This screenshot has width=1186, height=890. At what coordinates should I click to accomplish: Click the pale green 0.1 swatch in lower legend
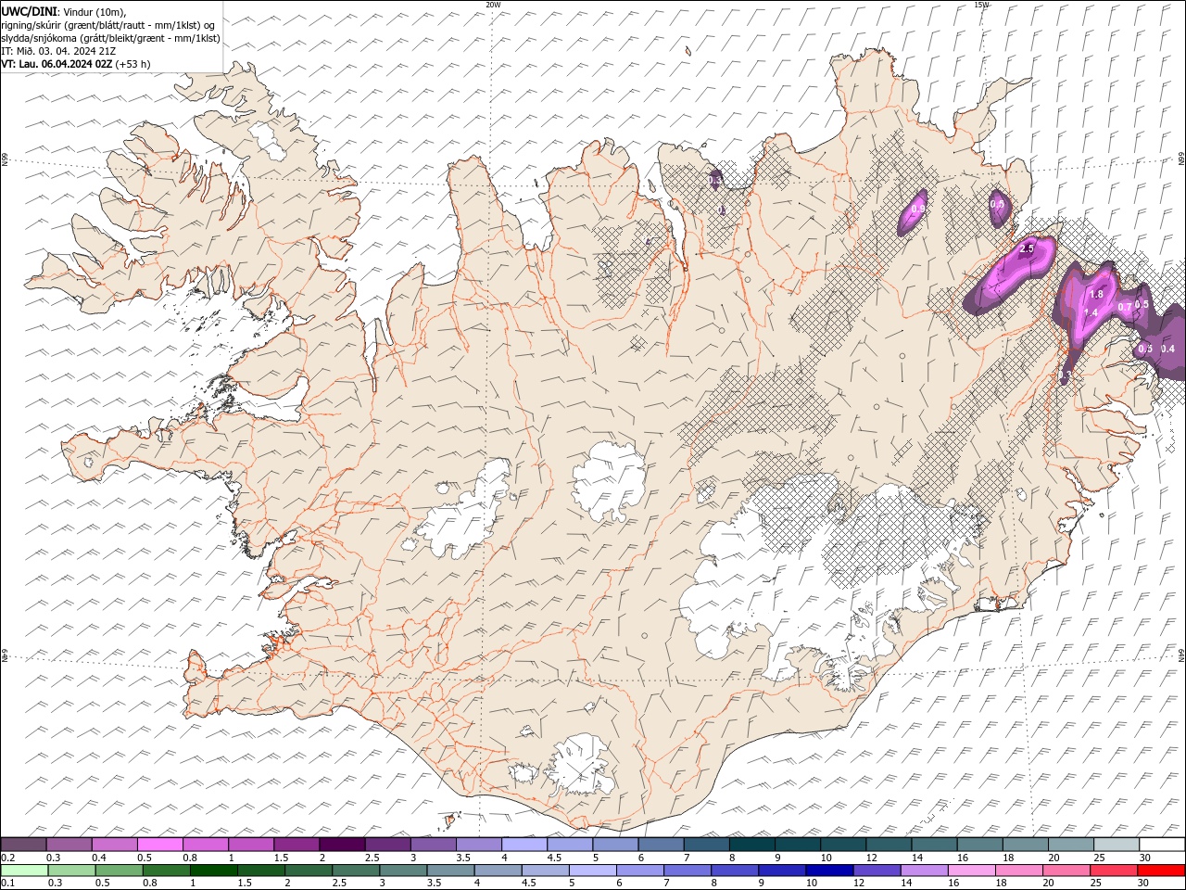[24, 871]
